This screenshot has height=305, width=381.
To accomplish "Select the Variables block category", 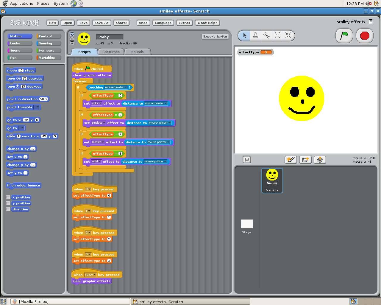I will point(49,57).
